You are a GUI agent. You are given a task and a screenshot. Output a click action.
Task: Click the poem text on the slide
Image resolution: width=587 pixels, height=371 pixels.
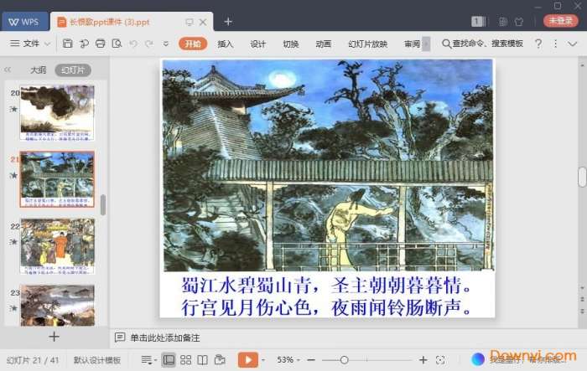[x=325, y=296]
